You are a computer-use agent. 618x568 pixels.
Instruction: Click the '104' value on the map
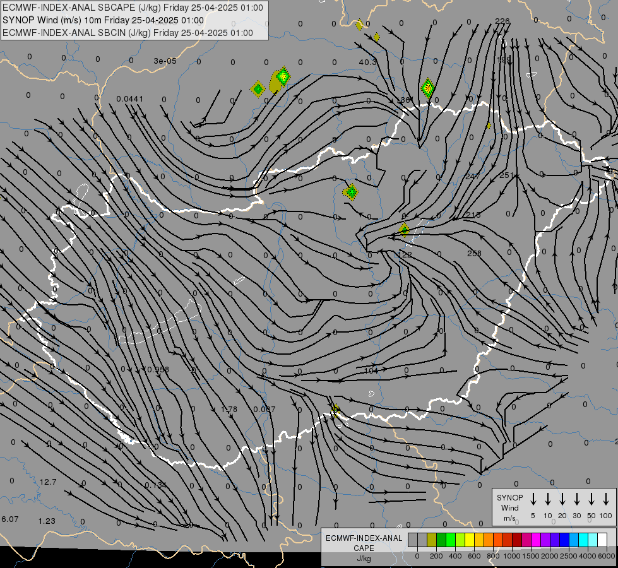tap(371, 370)
